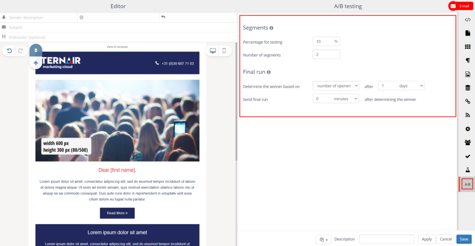Image resolution: width=475 pixels, height=246 pixels.
Task: Open the database fields icon in sidebar
Action: pyautogui.click(x=468, y=88)
